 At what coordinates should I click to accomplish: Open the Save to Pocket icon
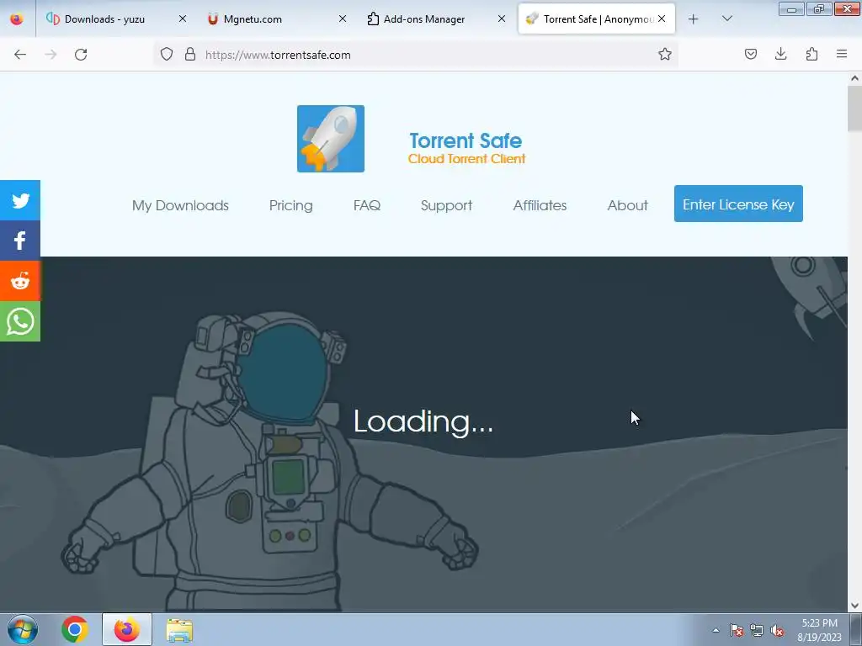click(750, 55)
